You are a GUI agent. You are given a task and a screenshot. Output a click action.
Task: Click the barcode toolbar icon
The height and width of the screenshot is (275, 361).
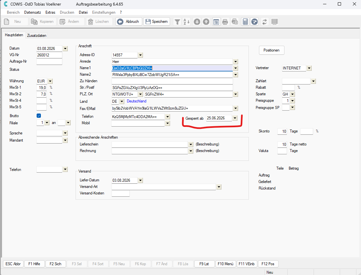[x=274, y=22]
